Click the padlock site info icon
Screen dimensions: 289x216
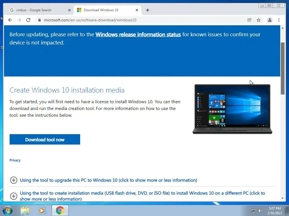(39, 20)
